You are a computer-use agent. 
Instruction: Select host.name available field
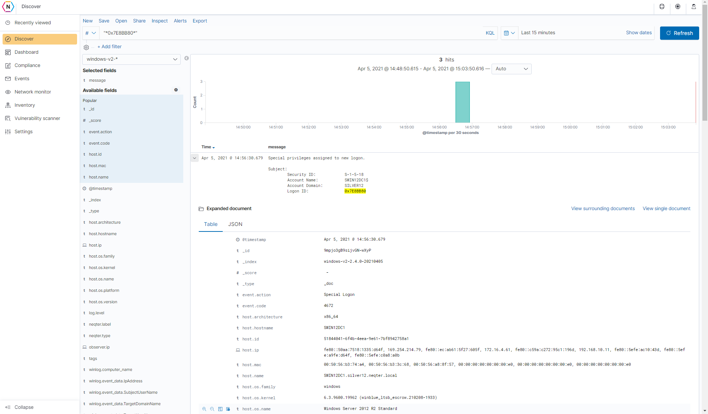coord(98,177)
